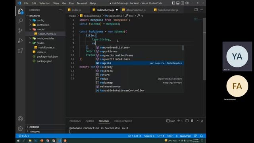Image resolution: width=254 pixels, height=143 pixels.
Task: Create a new terminal with plus icon
Action: coord(179,121)
